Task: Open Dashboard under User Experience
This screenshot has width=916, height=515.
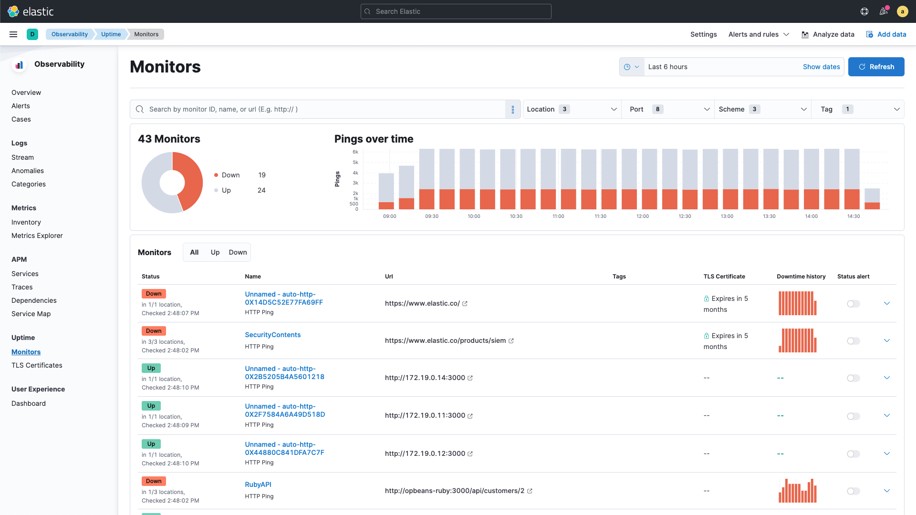Action: (x=29, y=403)
